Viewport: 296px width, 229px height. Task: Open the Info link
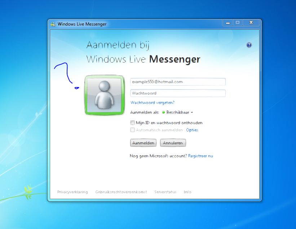(187, 192)
